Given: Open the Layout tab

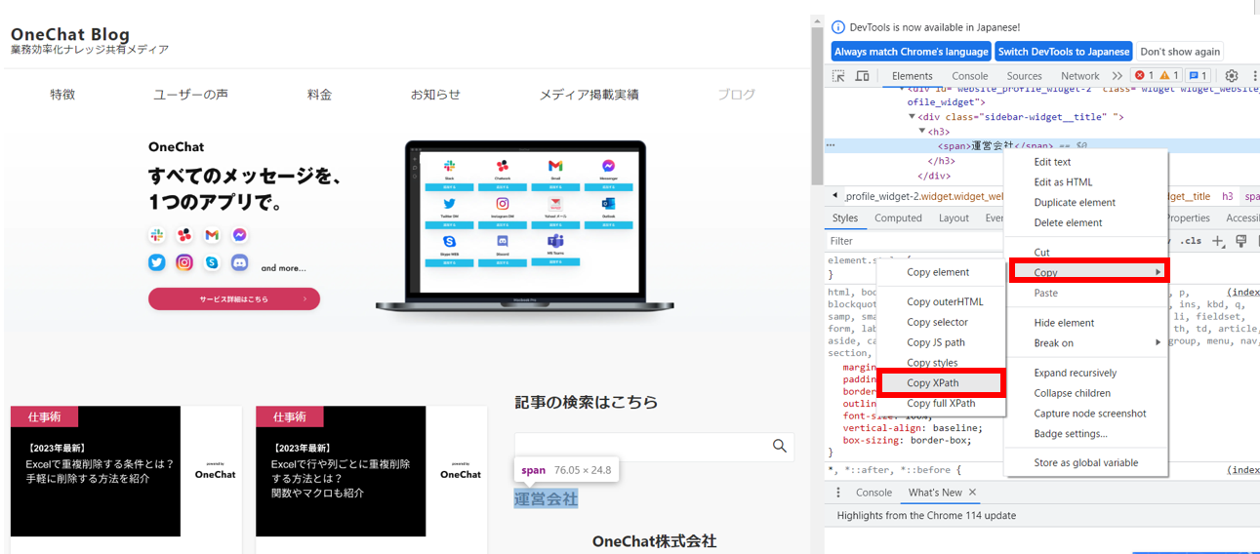Looking at the screenshot, I should tap(954, 218).
